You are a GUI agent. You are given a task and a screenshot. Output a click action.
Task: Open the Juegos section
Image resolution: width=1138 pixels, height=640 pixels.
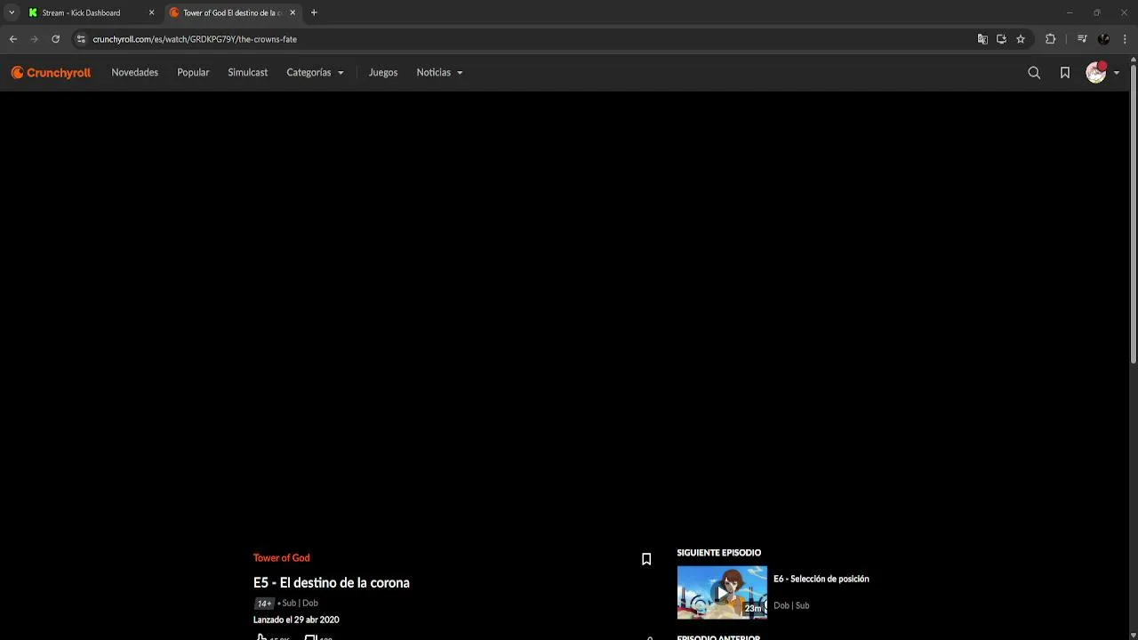coord(383,73)
